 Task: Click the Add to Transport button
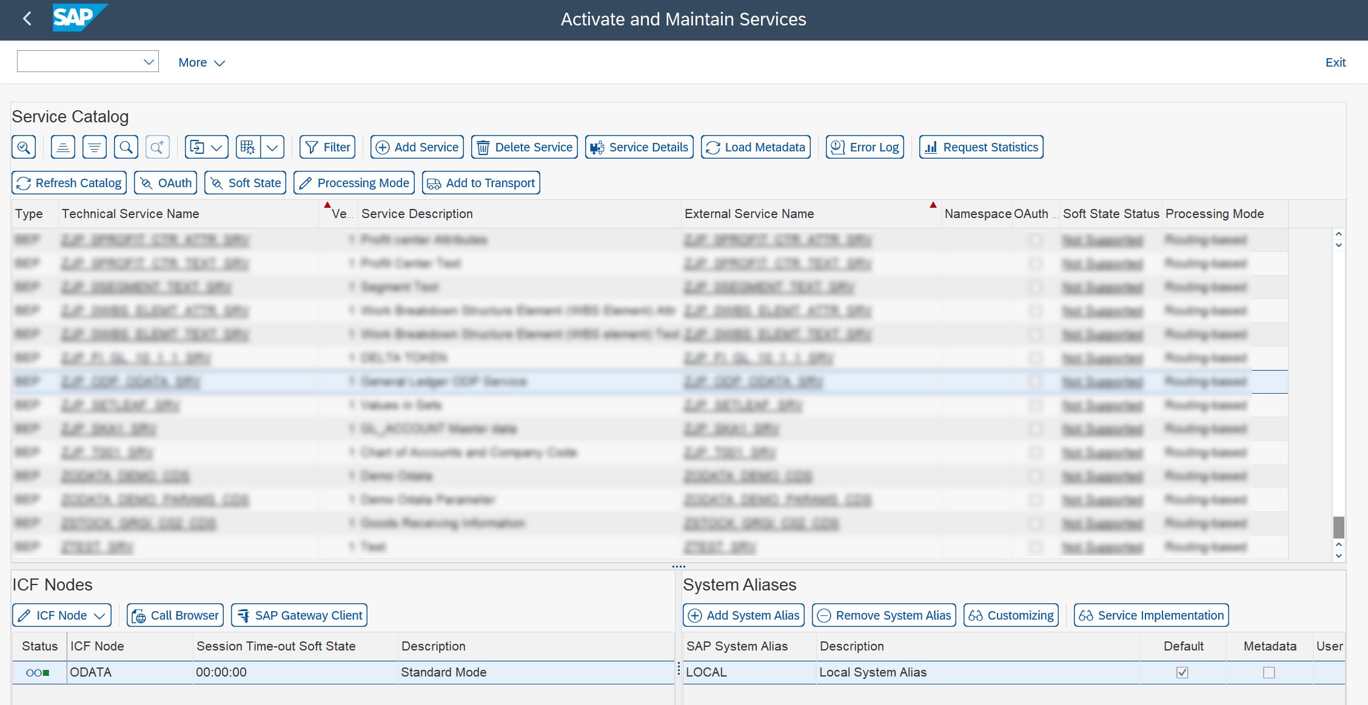tap(481, 182)
